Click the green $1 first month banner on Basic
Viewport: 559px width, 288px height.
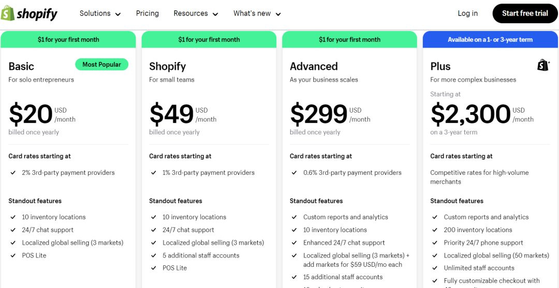68,40
